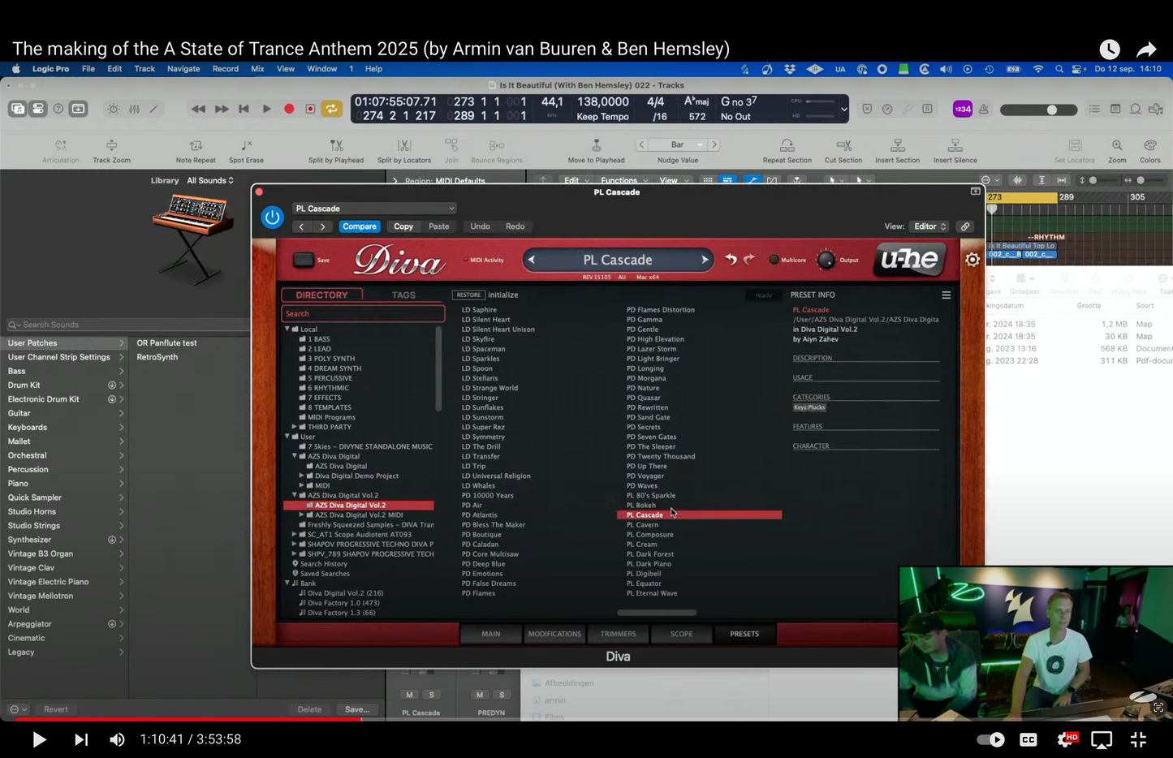
Task: Open the Preset Info hamburger menu
Action: pos(946,295)
